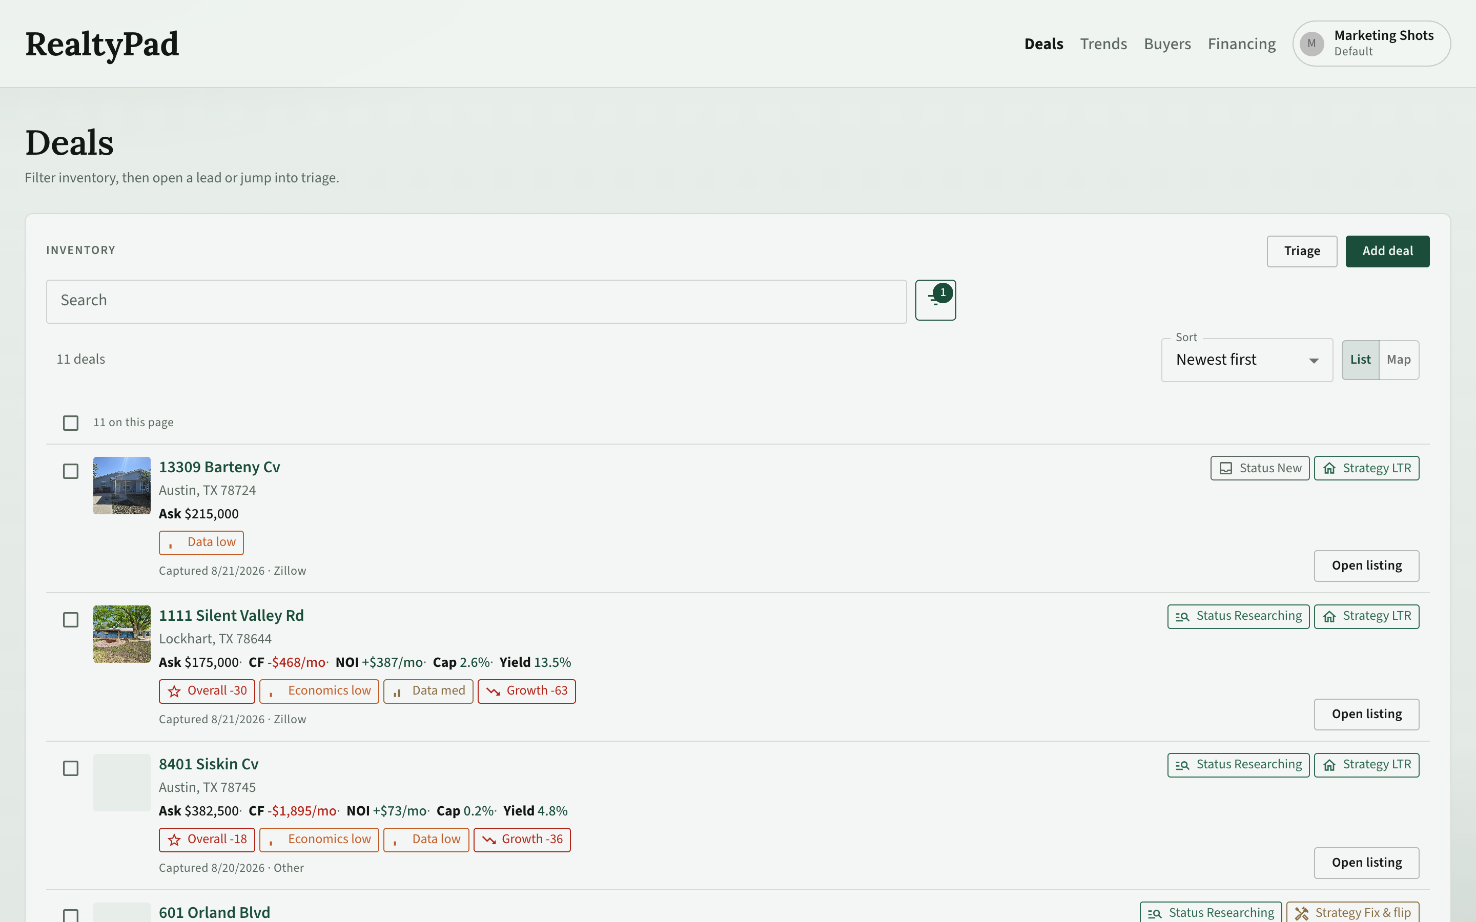The width and height of the screenshot is (1476, 922).
Task: Open listing for 1111 Silent Valley Rd
Action: click(x=1366, y=714)
